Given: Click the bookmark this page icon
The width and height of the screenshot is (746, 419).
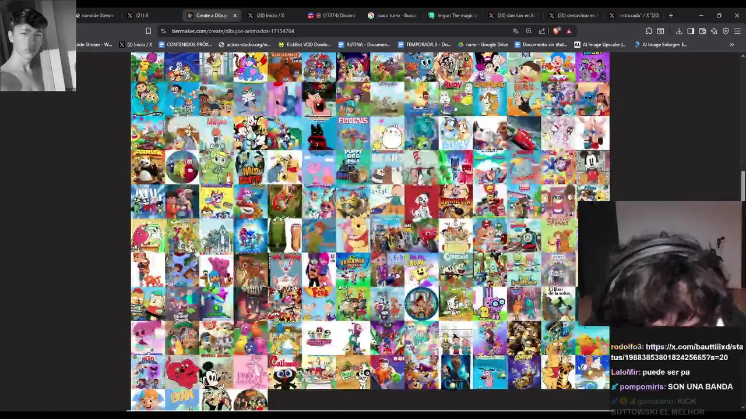Looking at the screenshot, I should point(148,31).
